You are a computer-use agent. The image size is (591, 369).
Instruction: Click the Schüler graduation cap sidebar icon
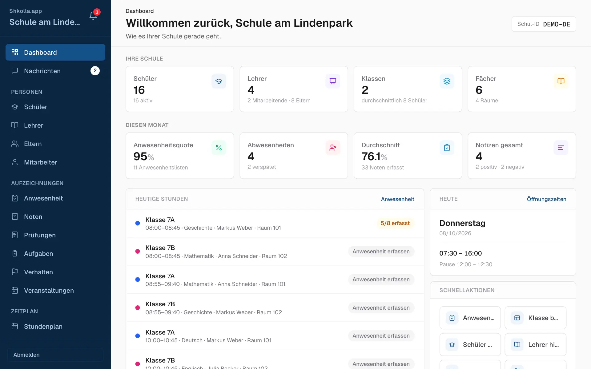[15, 107]
